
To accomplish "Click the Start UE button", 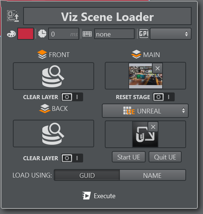I will [129, 157].
